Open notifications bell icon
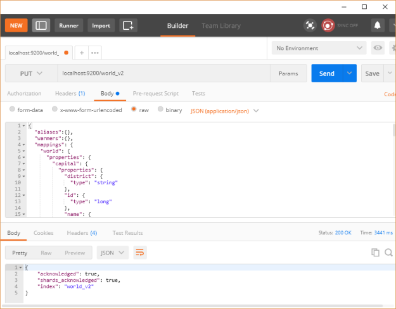Screen dimensions: 396x309 click(378, 25)
